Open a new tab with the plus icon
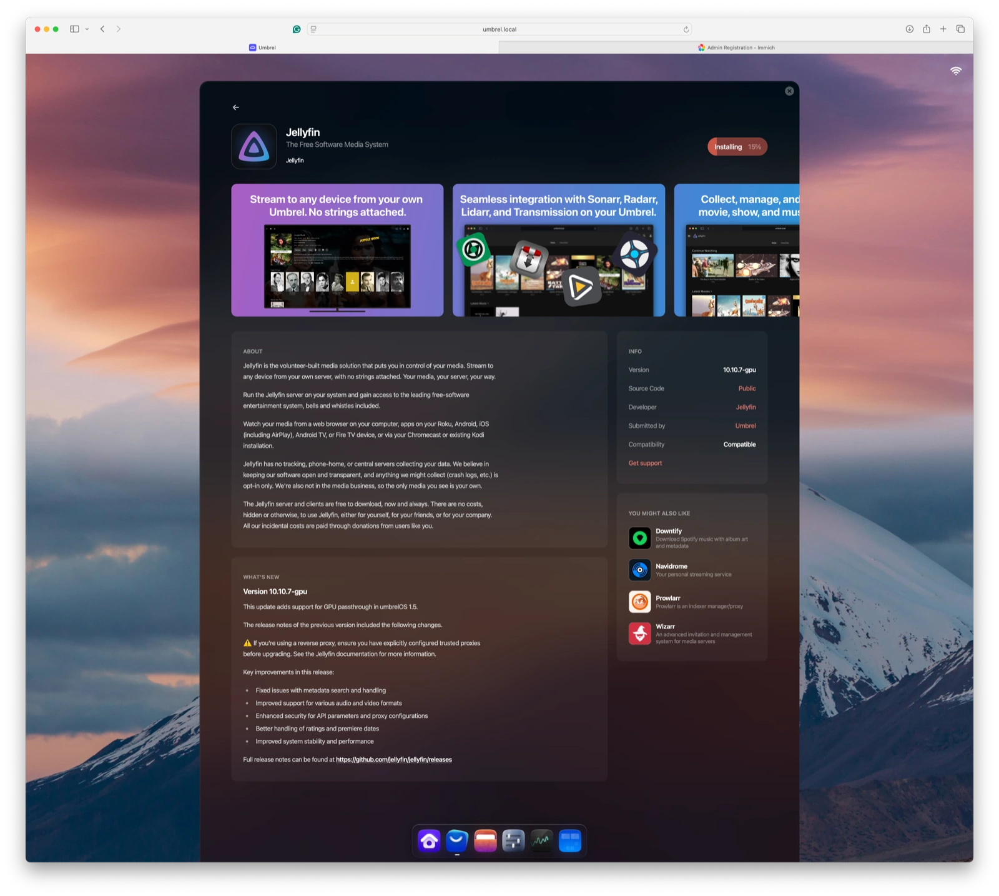This screenshot has width=999, height=896. click(943, 29)
